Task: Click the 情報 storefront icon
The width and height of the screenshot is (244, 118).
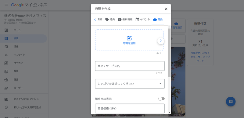Action: pos(6,47)
